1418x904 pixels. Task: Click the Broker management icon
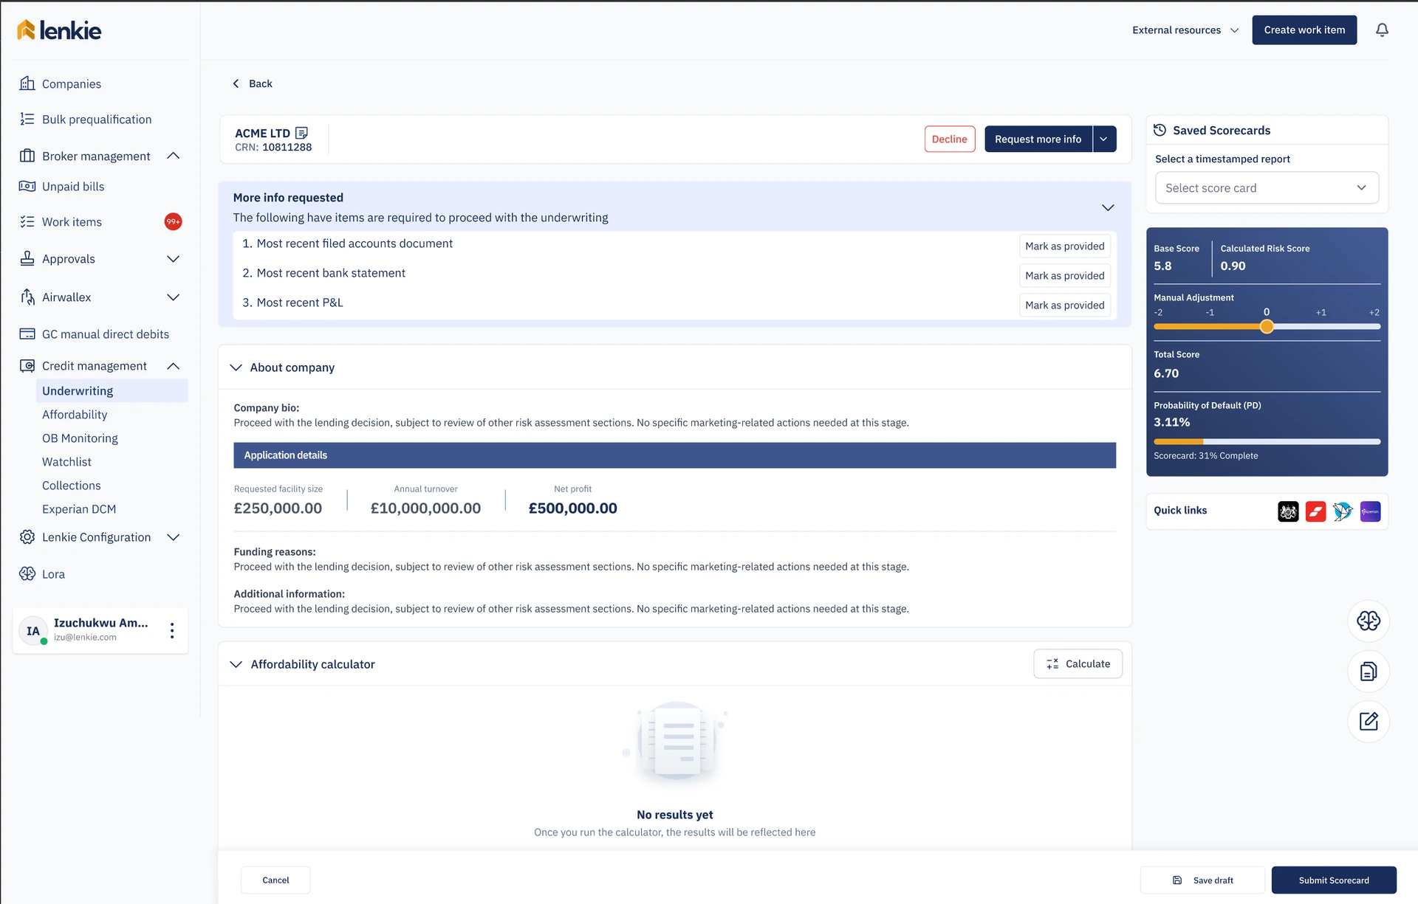coord(27,156)
